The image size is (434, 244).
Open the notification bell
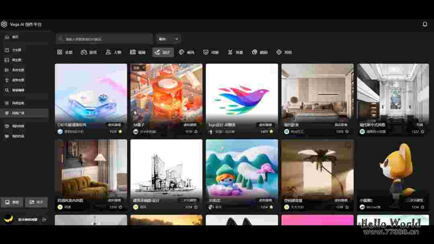425,25
